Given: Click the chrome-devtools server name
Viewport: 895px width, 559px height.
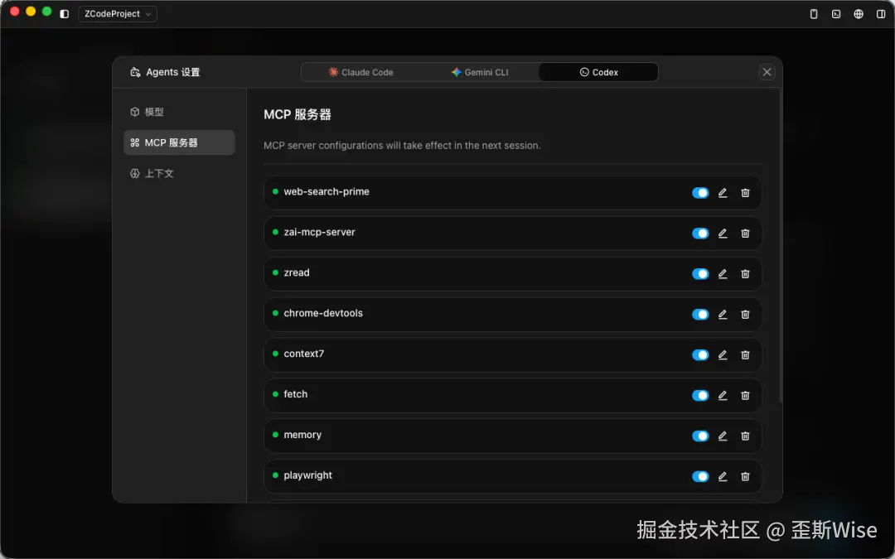Looking at the screenshot, I should click(323, 313).
